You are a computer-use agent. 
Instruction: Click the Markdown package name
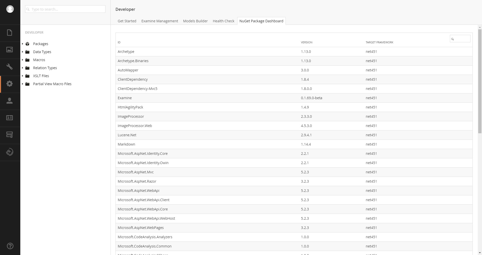click(x=126, y=144)
